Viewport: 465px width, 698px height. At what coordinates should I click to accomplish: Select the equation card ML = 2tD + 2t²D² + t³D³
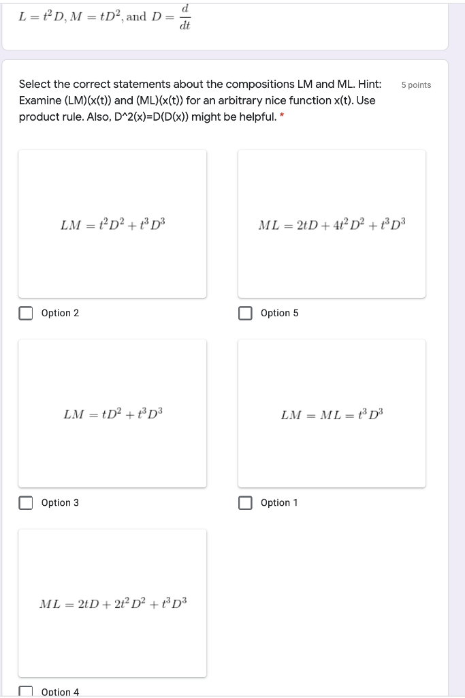coord(113,603)
